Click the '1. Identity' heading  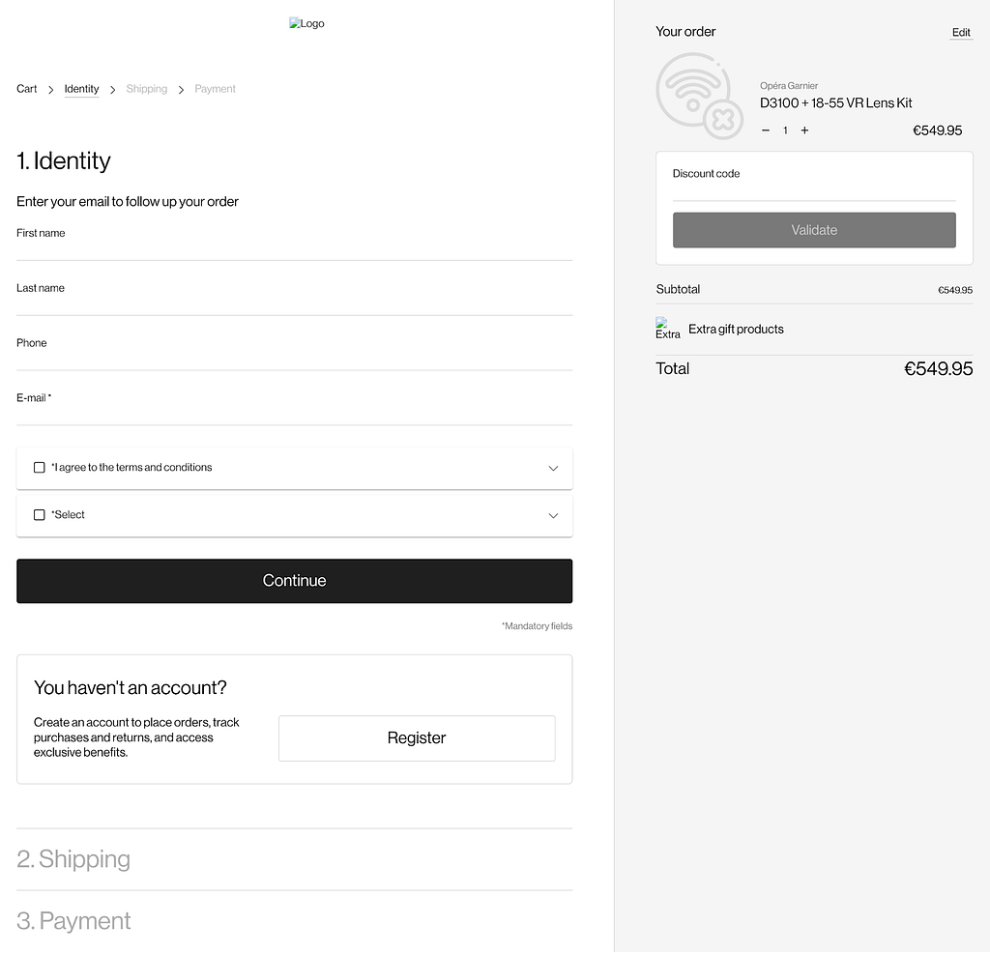pyautogui.click(x=64, y=161)
